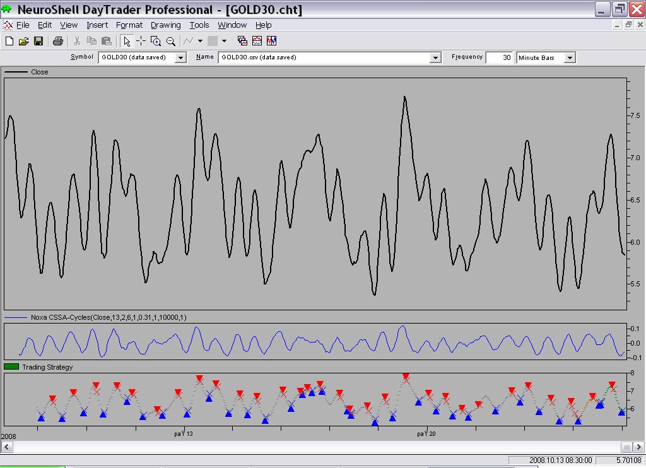The width and height of the screenshot is (646, 468).
Task: Click the Noxa CSSA-Cycles indicator legend
Action: pos(109,318)
